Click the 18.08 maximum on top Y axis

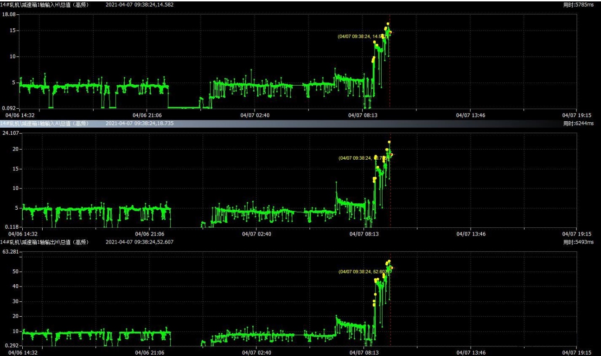10,15
